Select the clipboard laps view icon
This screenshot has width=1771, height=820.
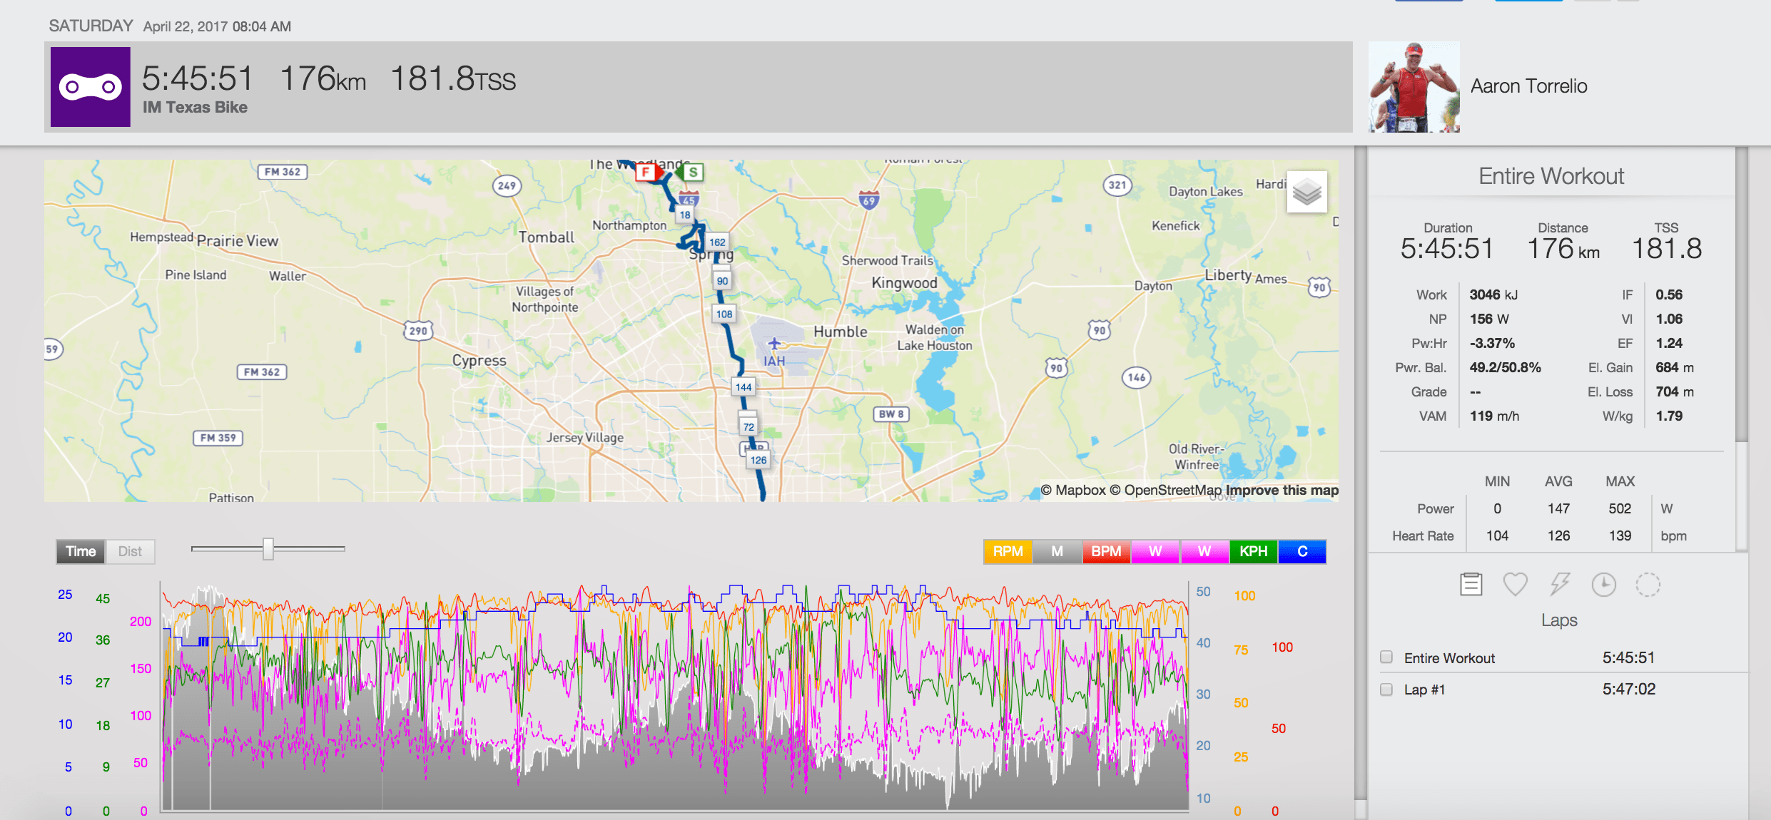click(1471, 585)
